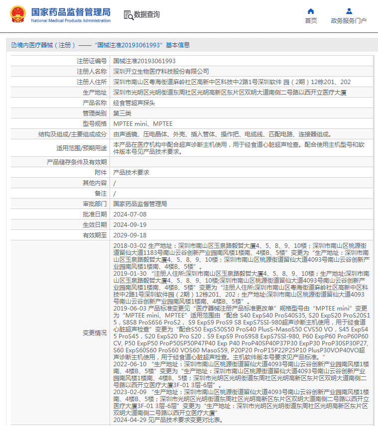Viewport: 378px width, 426px height.
Task: Click the slash value in 其他内容 row
Action: click(x=115, y=183)
